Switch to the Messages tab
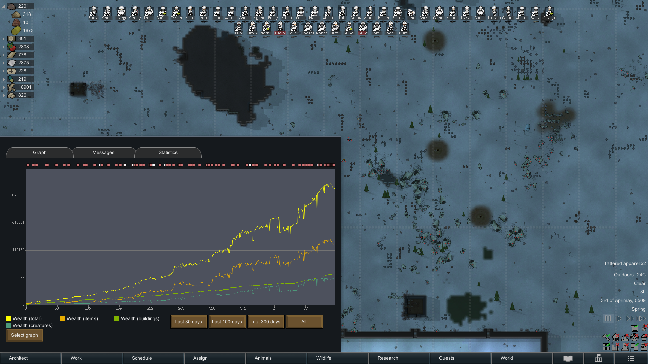 coord(103,153)
